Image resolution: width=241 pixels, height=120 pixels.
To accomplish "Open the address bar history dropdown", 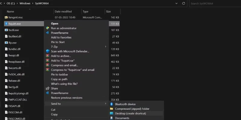I will pos(177,3).
